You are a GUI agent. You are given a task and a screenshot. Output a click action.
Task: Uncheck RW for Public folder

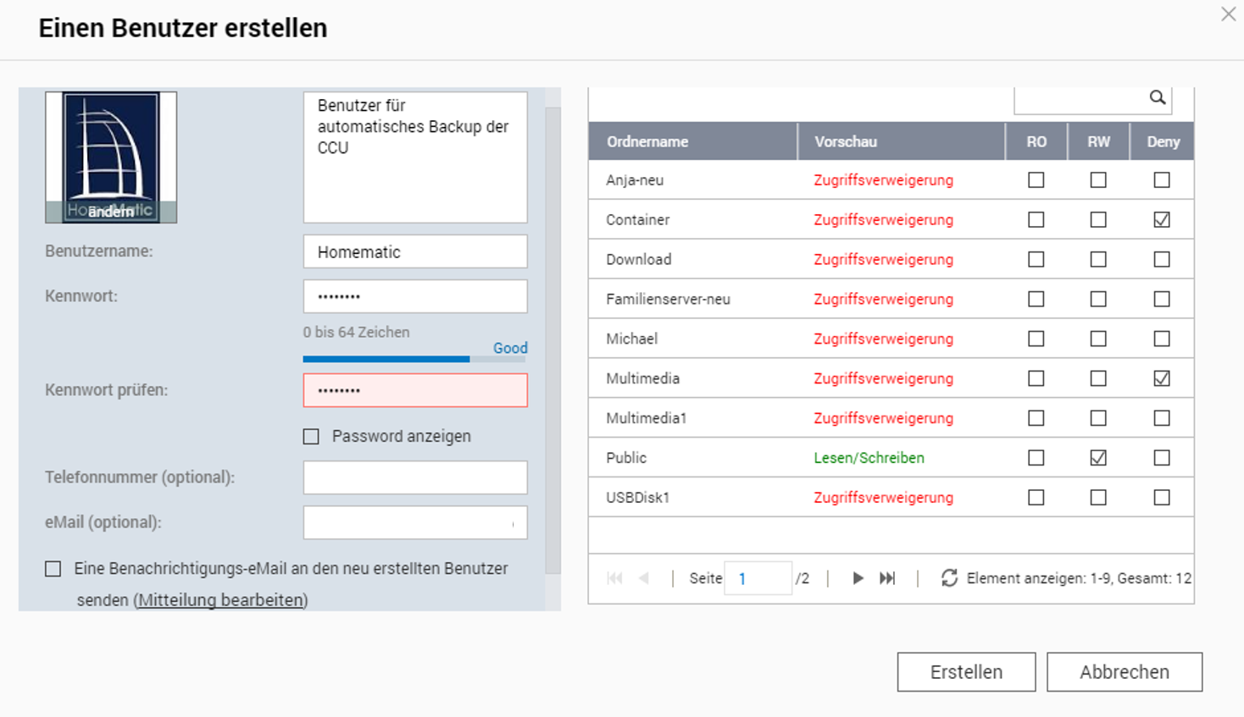1098,458
